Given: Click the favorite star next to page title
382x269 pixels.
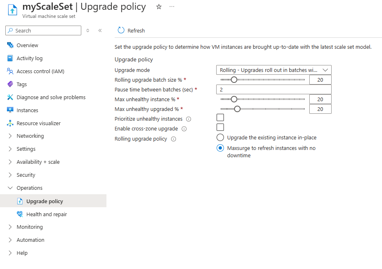Looking at the screenshot, I should 158,7.
